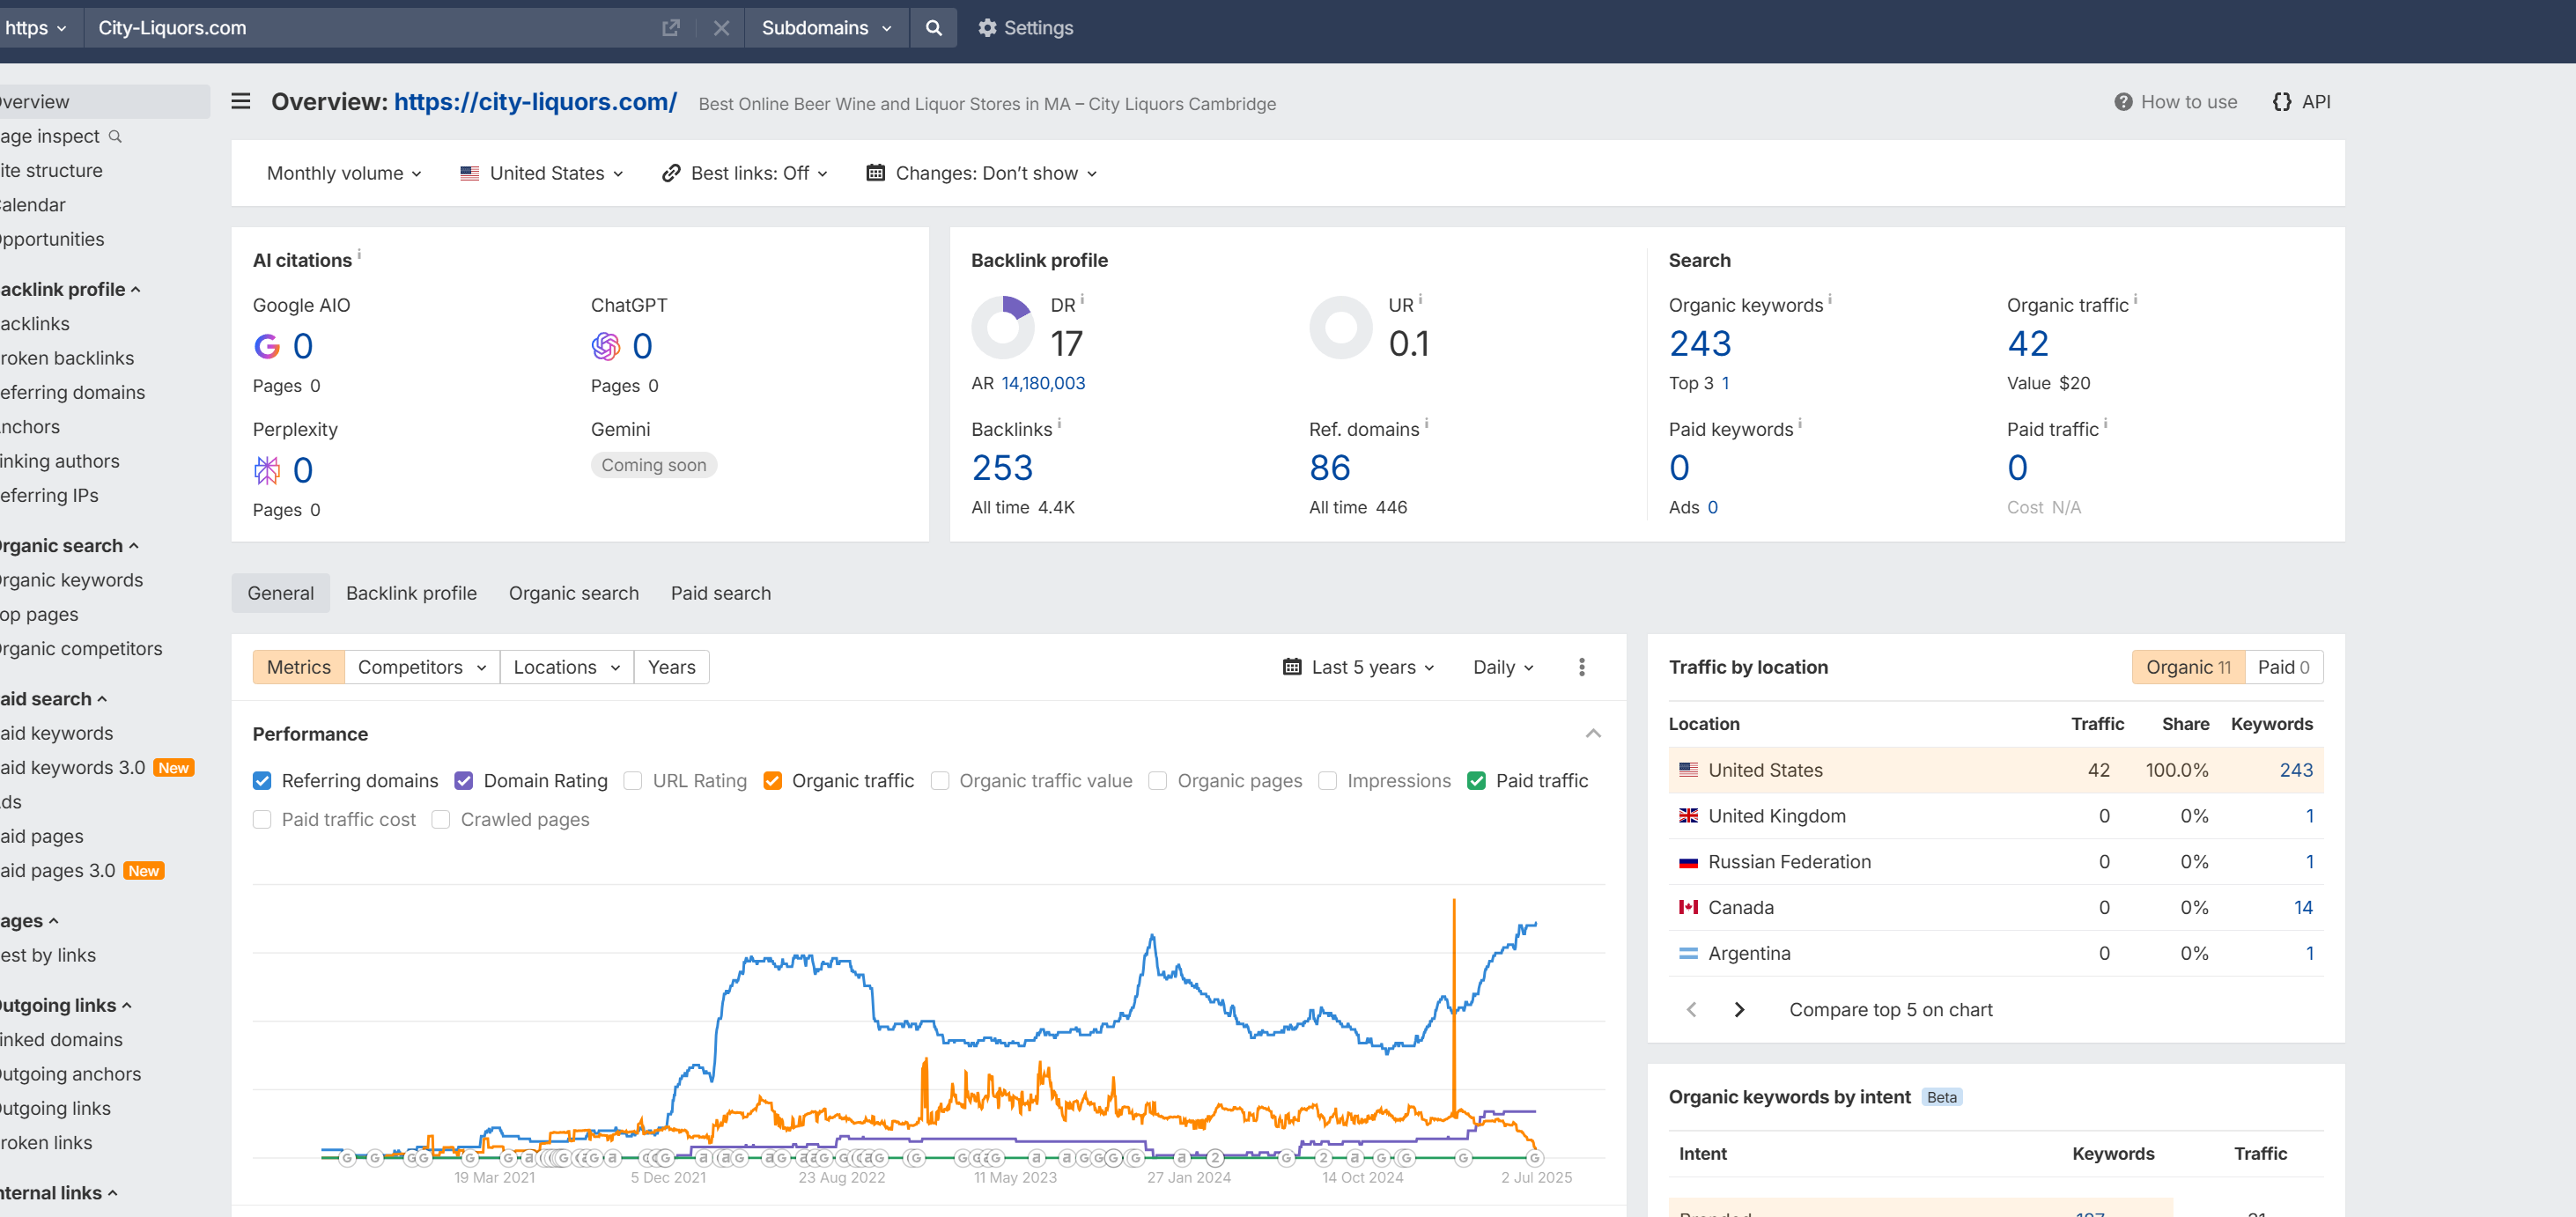Screen dimensions: 2576x1217
Task: Go to previous locations page arrow
Action: pyautogui.click(x=1692, y=1010)
